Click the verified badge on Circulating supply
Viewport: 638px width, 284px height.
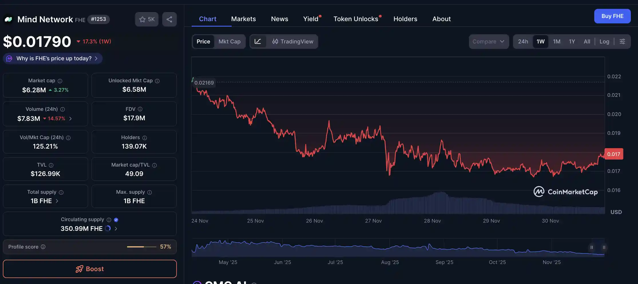[116, 220]
